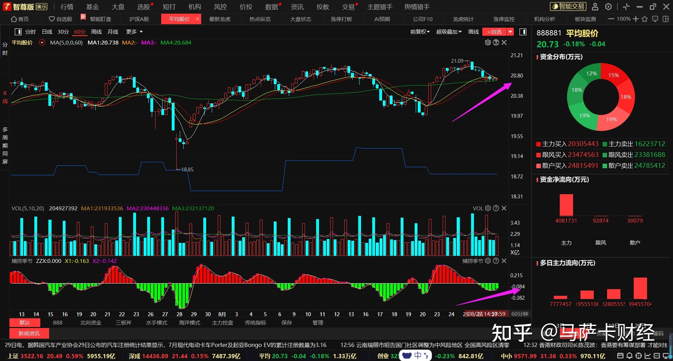Open help for the VOL indicator

[x=496, y=208]
